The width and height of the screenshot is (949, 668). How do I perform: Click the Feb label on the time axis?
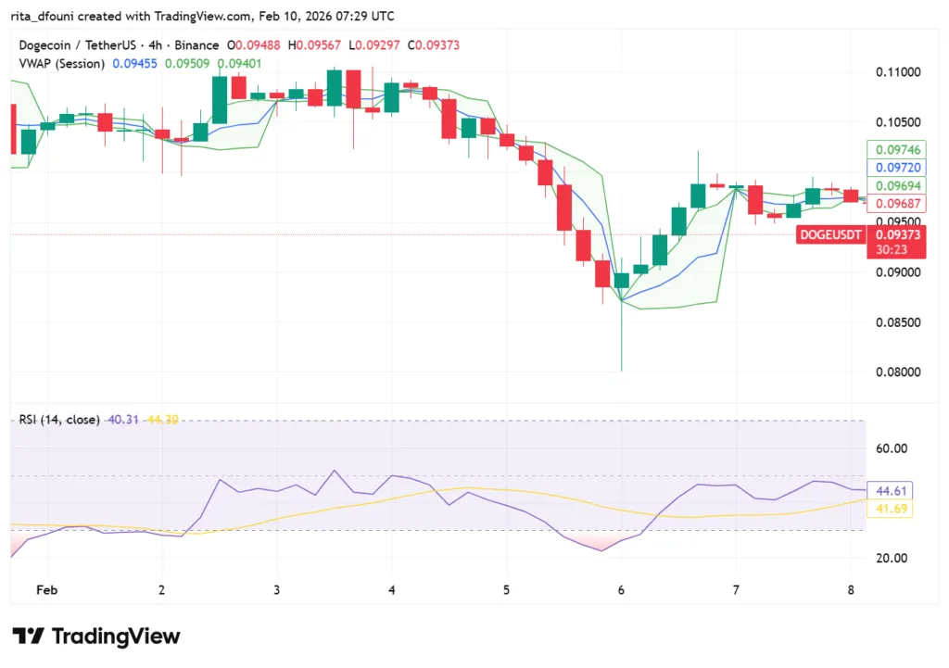(47, 589)
